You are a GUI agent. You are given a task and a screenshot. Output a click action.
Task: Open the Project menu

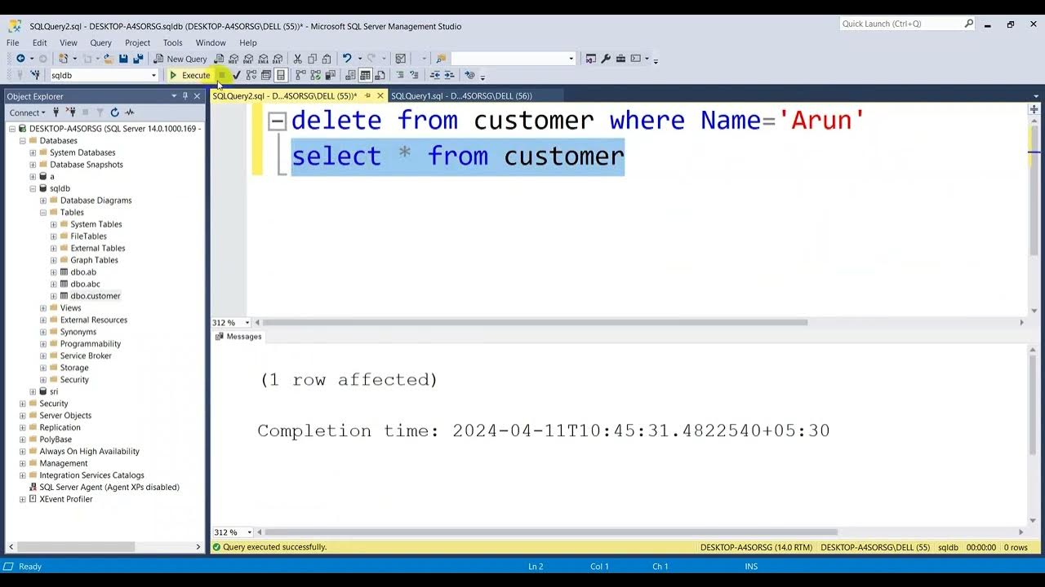click(x=137, y=42)
